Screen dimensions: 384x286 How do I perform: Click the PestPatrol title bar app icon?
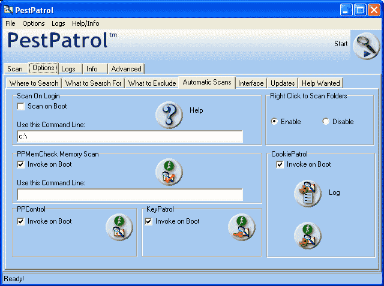8,10
